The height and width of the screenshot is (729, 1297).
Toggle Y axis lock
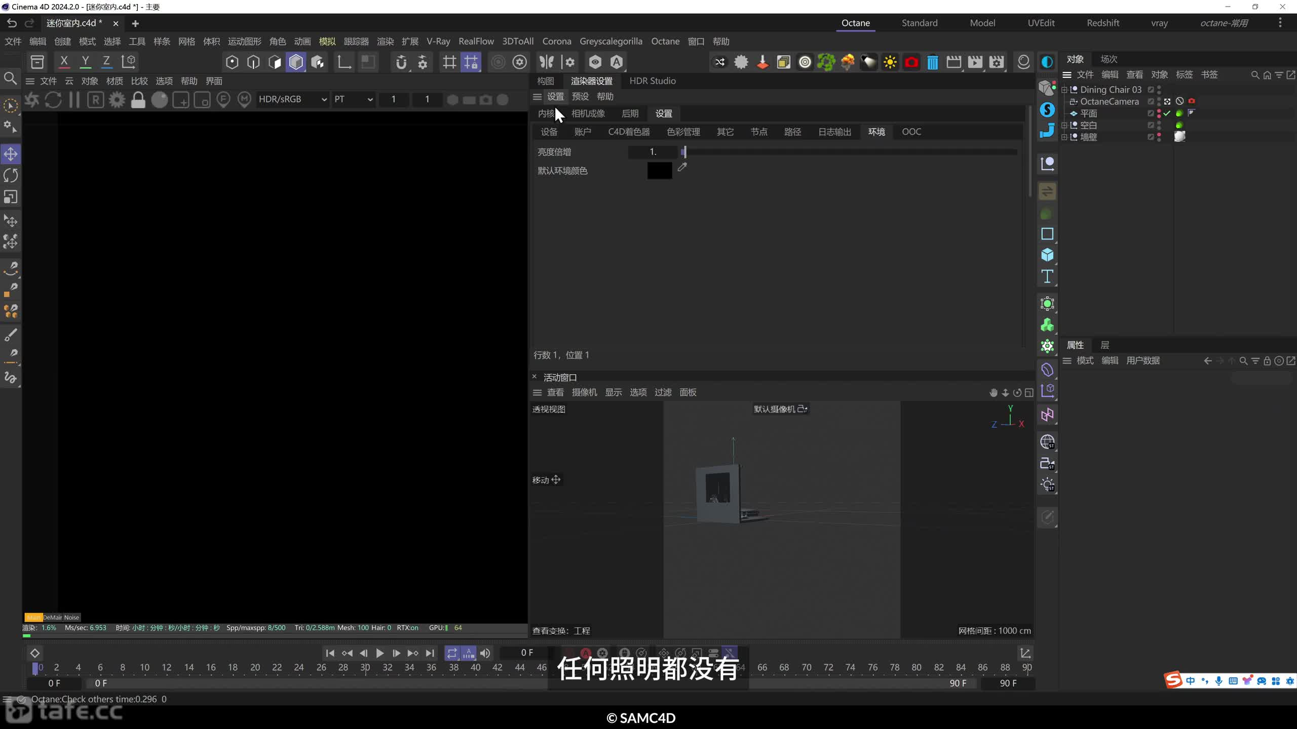coord(86,62)
